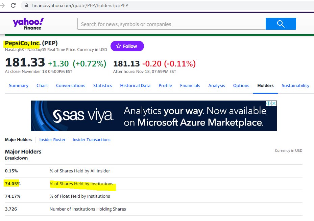Screen dimensions: 314x221
Task: Click the 74.05% institutions value
Action: (x=13, y=184)
